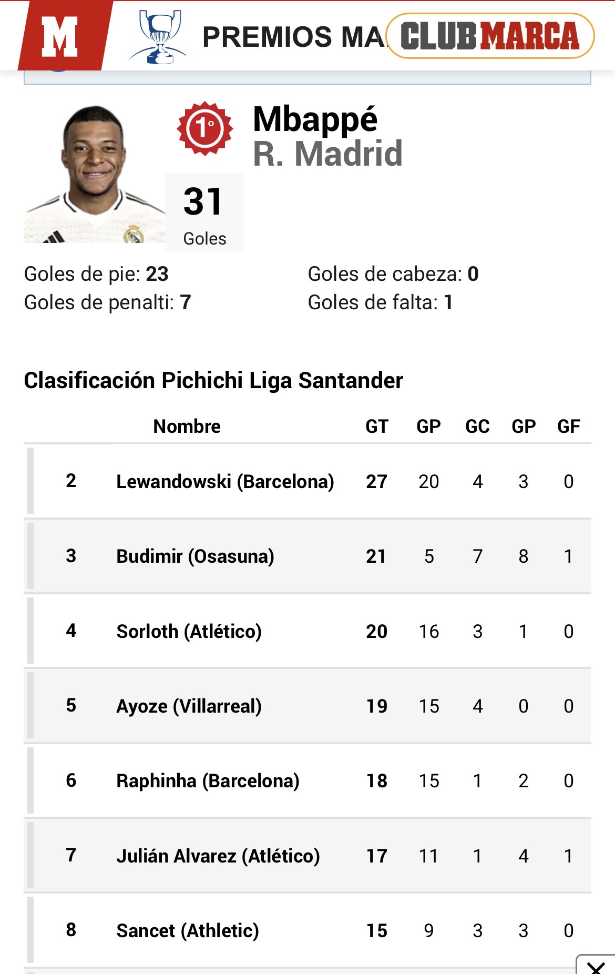The image size is (615, 974).
Task: Open the Raphinha (Barcelona) row
Action: tap(208, 781)
